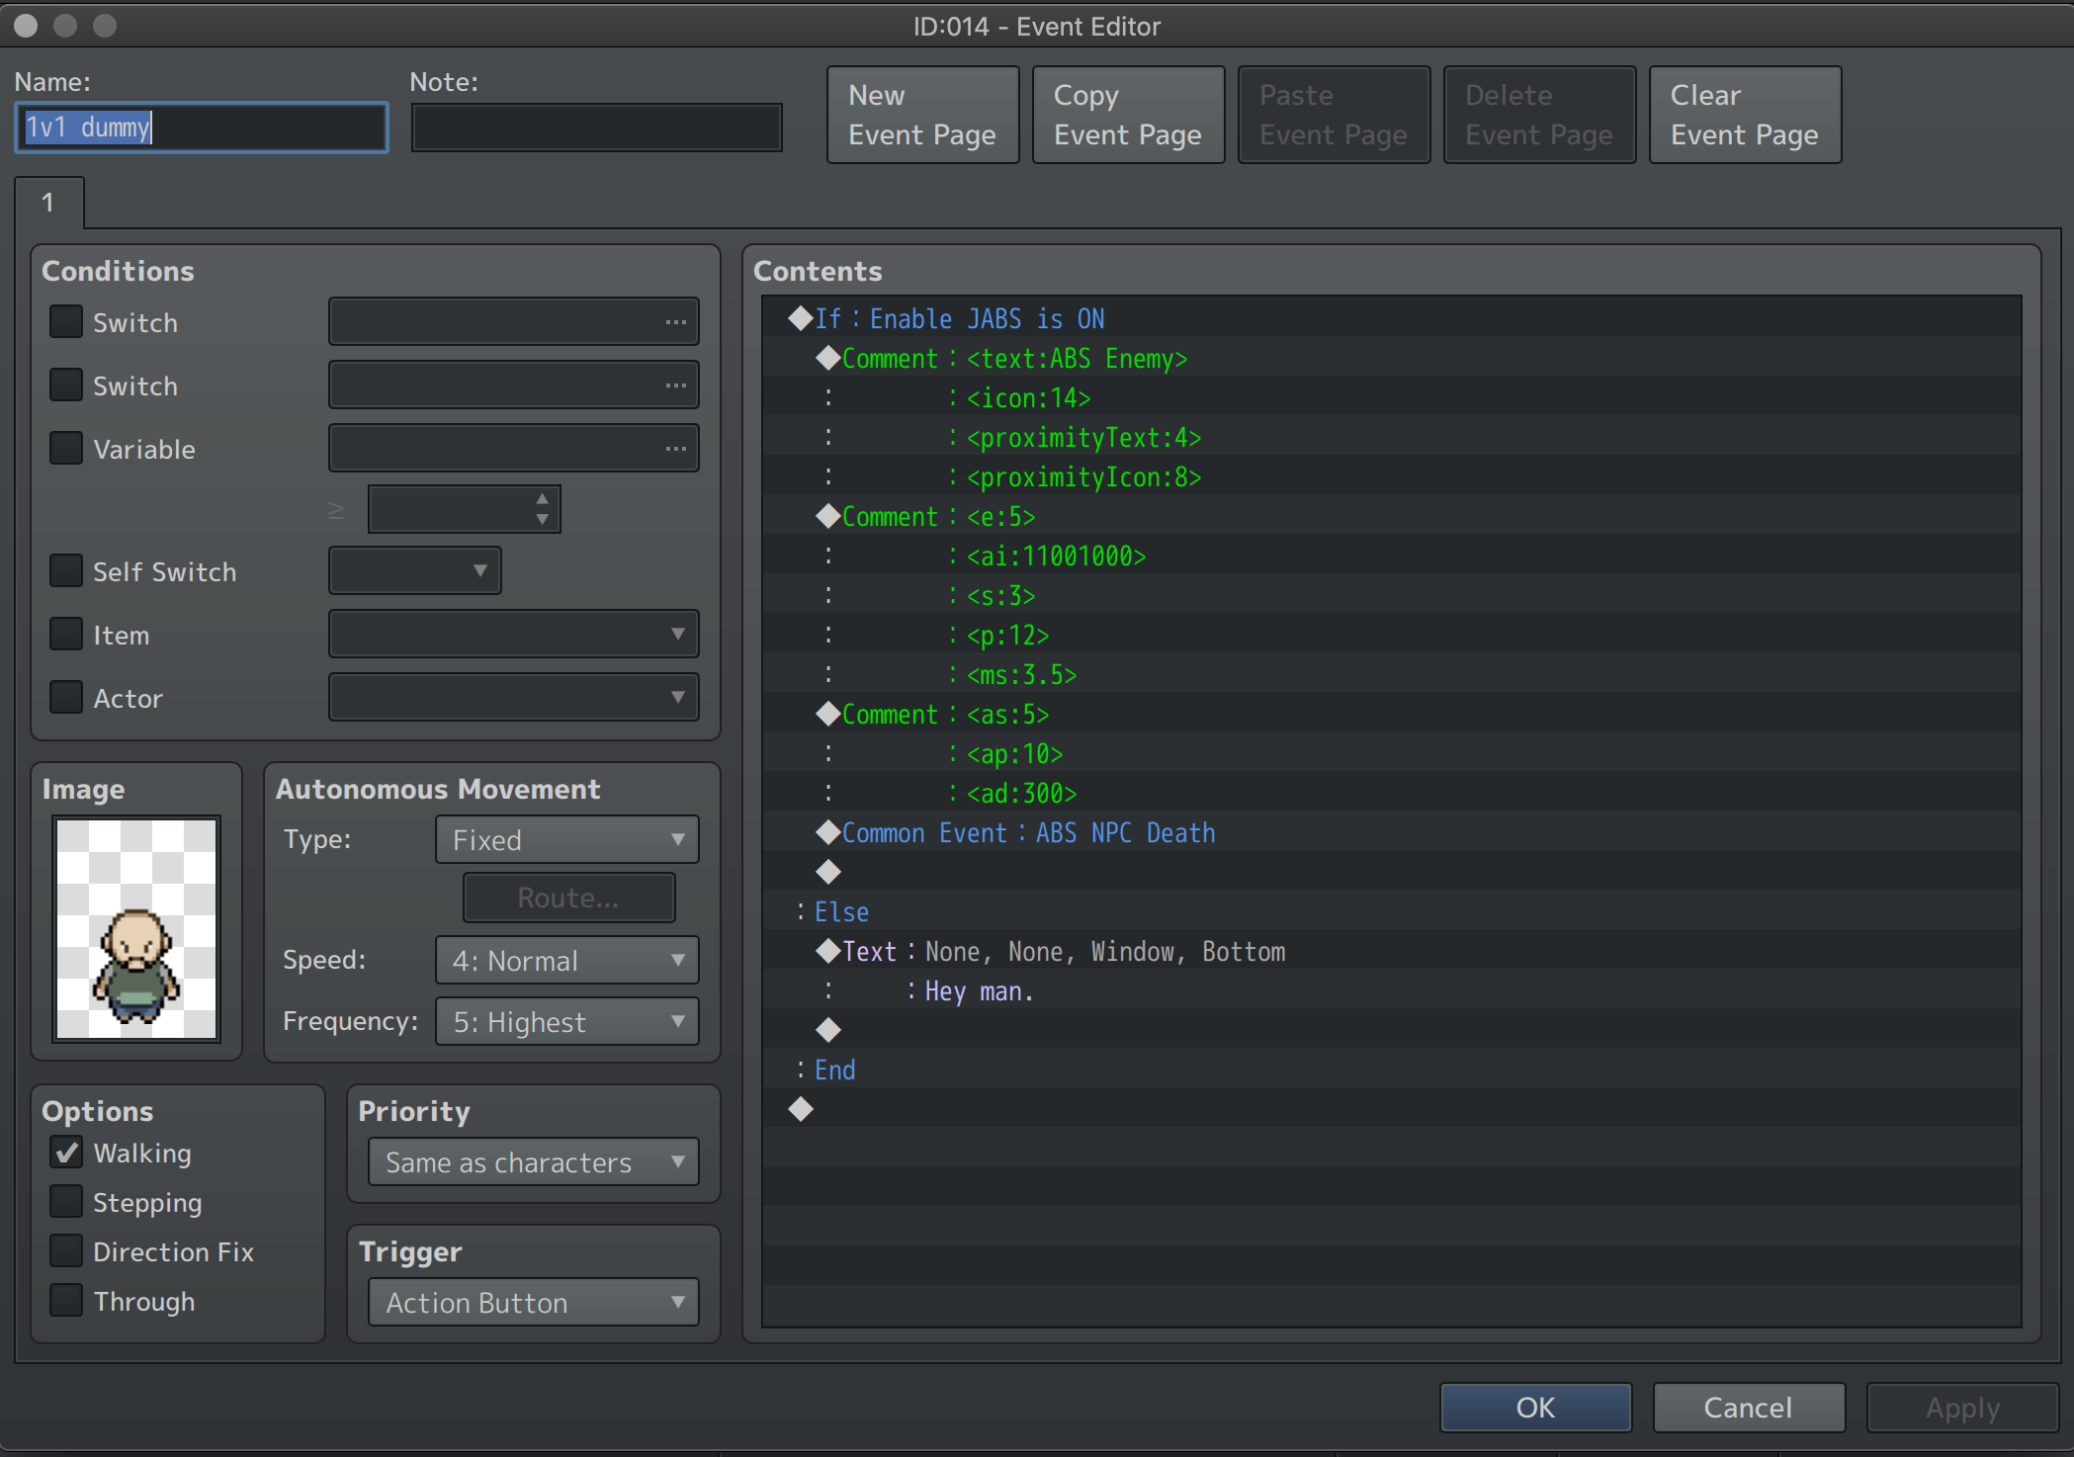Tick the Item condition checkbox

click(66, 634)
